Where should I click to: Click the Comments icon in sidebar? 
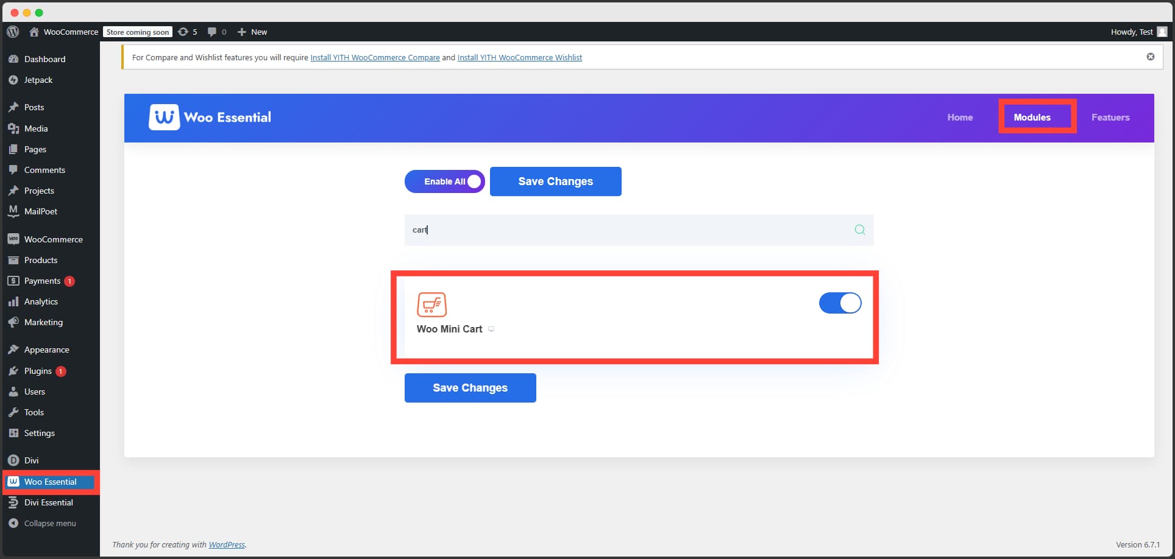[13, 170]
